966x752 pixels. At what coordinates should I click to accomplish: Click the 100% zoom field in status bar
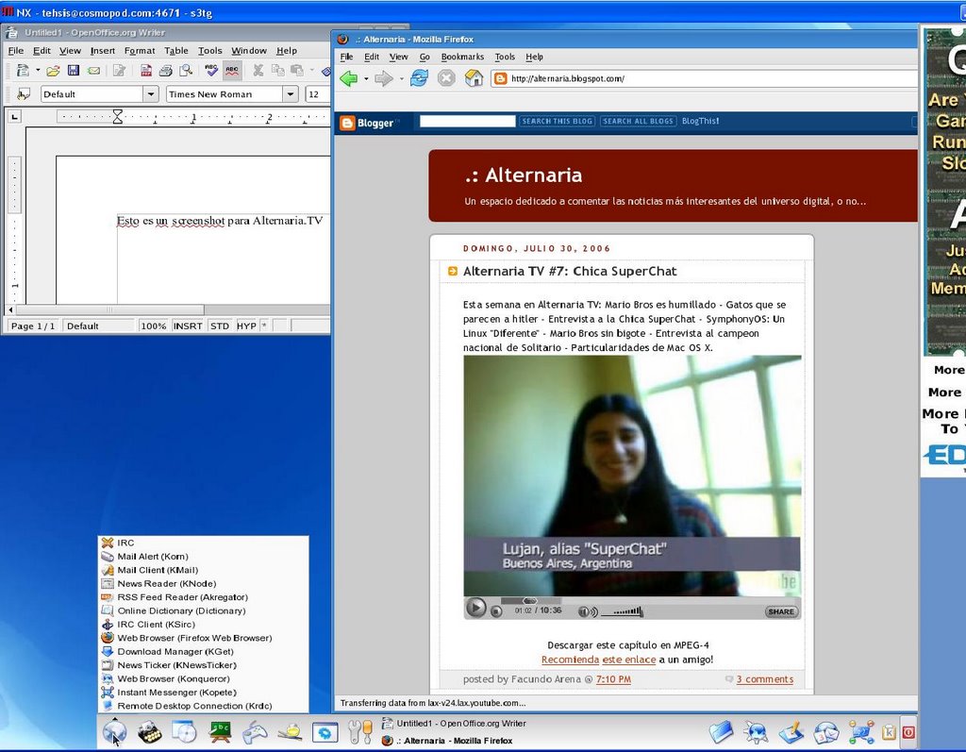(154, 326)
